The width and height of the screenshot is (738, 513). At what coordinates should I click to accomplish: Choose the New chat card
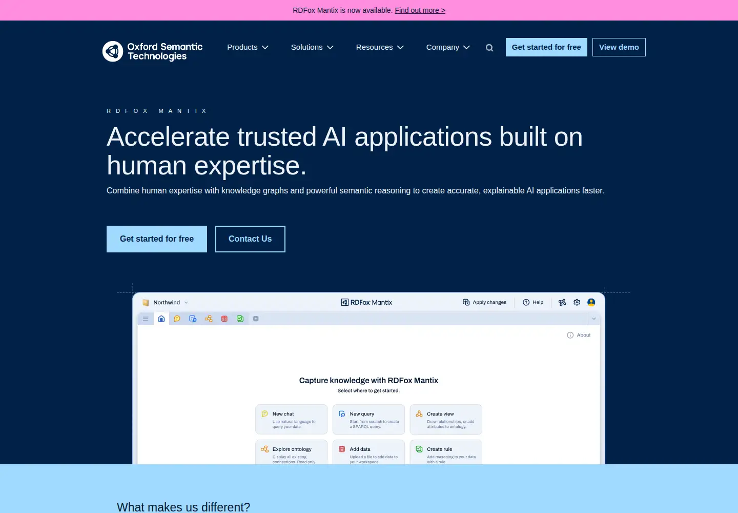coord(292,420)
